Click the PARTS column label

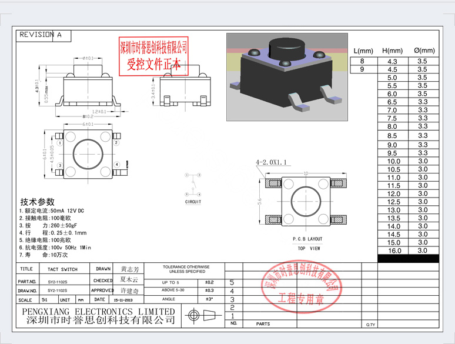pyautogui.click(x=263, y=324)
